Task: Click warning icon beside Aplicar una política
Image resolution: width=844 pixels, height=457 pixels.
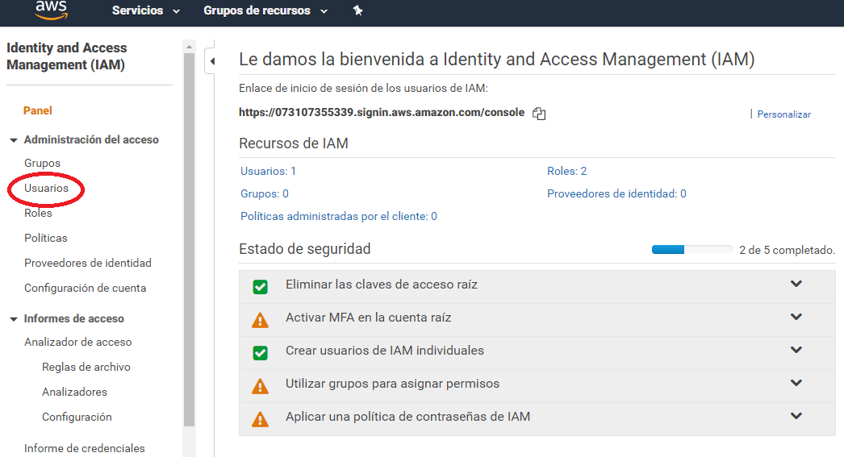Action: [260, 419]
